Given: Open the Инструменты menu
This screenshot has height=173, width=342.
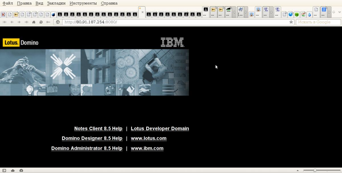Looking at the screenshot, I should [83, 3].
